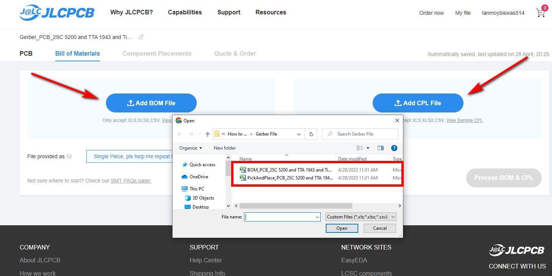Click the JLCPCB logo in header
552x276 pixels.
[57, 12]
